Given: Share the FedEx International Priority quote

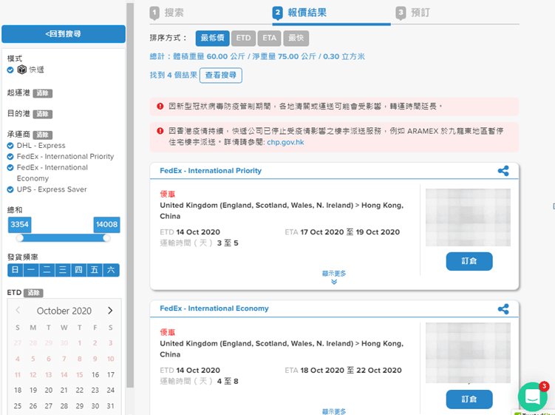Looking at the screenshot, I should click(x=503, y=171).
